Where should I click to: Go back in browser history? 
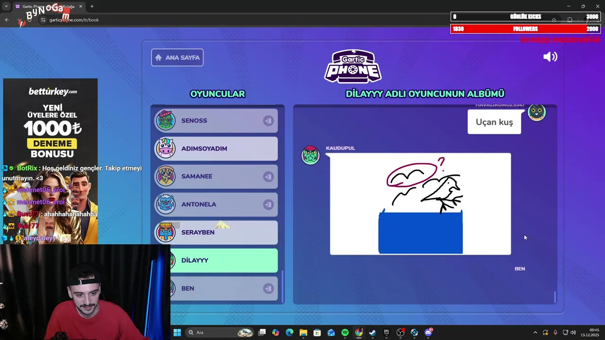7,20
